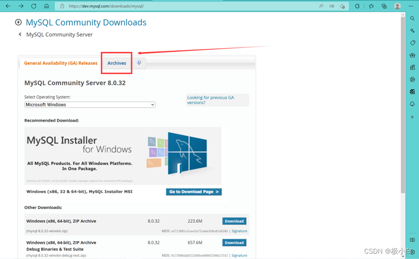Open the sidebar Games chess icon

pyautogui.click(x=412, y=67)
